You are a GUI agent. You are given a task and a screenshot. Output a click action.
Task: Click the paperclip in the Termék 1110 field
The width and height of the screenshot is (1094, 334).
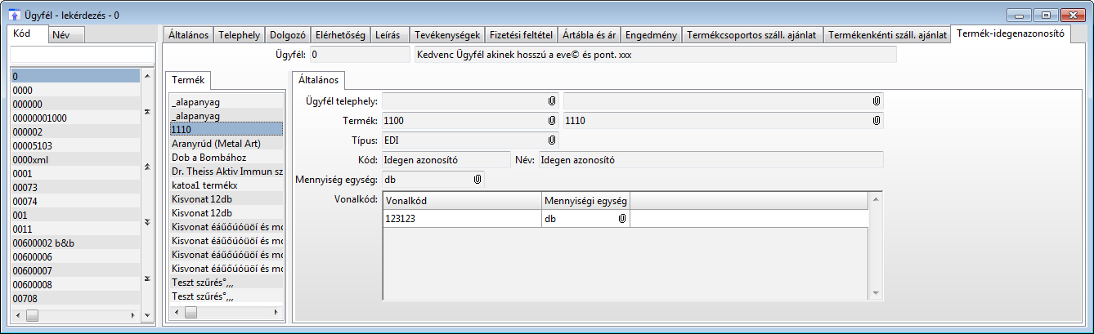click(x=877, y=121)
